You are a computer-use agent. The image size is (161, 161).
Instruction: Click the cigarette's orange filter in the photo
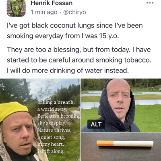(x=105, y=143)
